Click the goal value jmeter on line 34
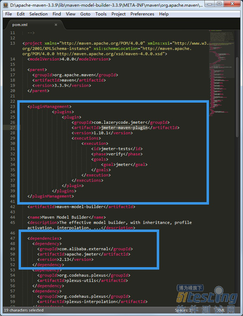The image size is (243, 316). (123, 165)
